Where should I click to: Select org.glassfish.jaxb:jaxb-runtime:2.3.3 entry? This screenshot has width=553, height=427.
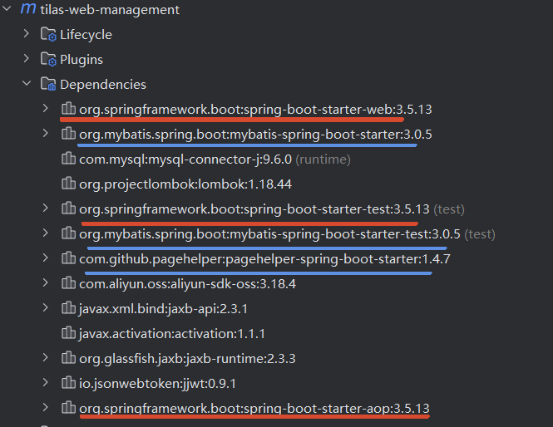pyautogui.click(x=187, y=359)
